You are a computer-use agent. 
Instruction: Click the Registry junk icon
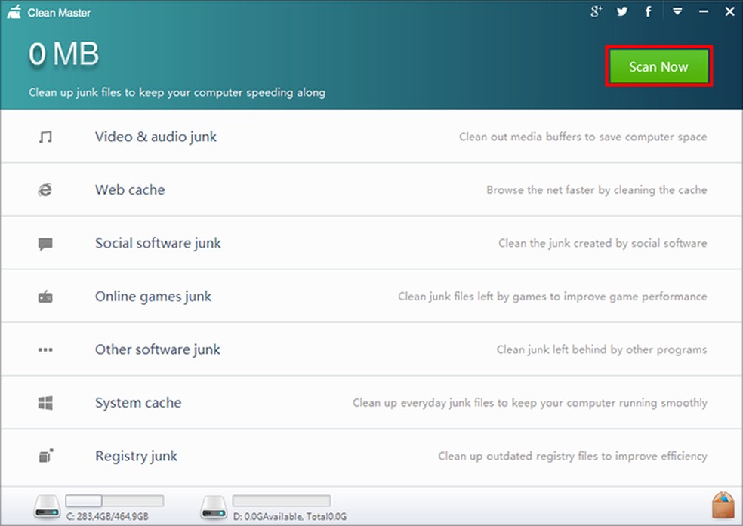45,456
